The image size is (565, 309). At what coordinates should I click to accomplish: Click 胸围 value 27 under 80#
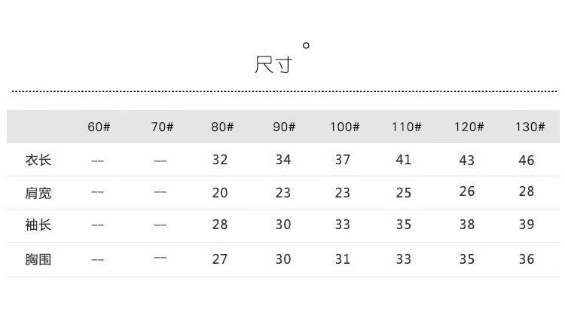[220, 259]
